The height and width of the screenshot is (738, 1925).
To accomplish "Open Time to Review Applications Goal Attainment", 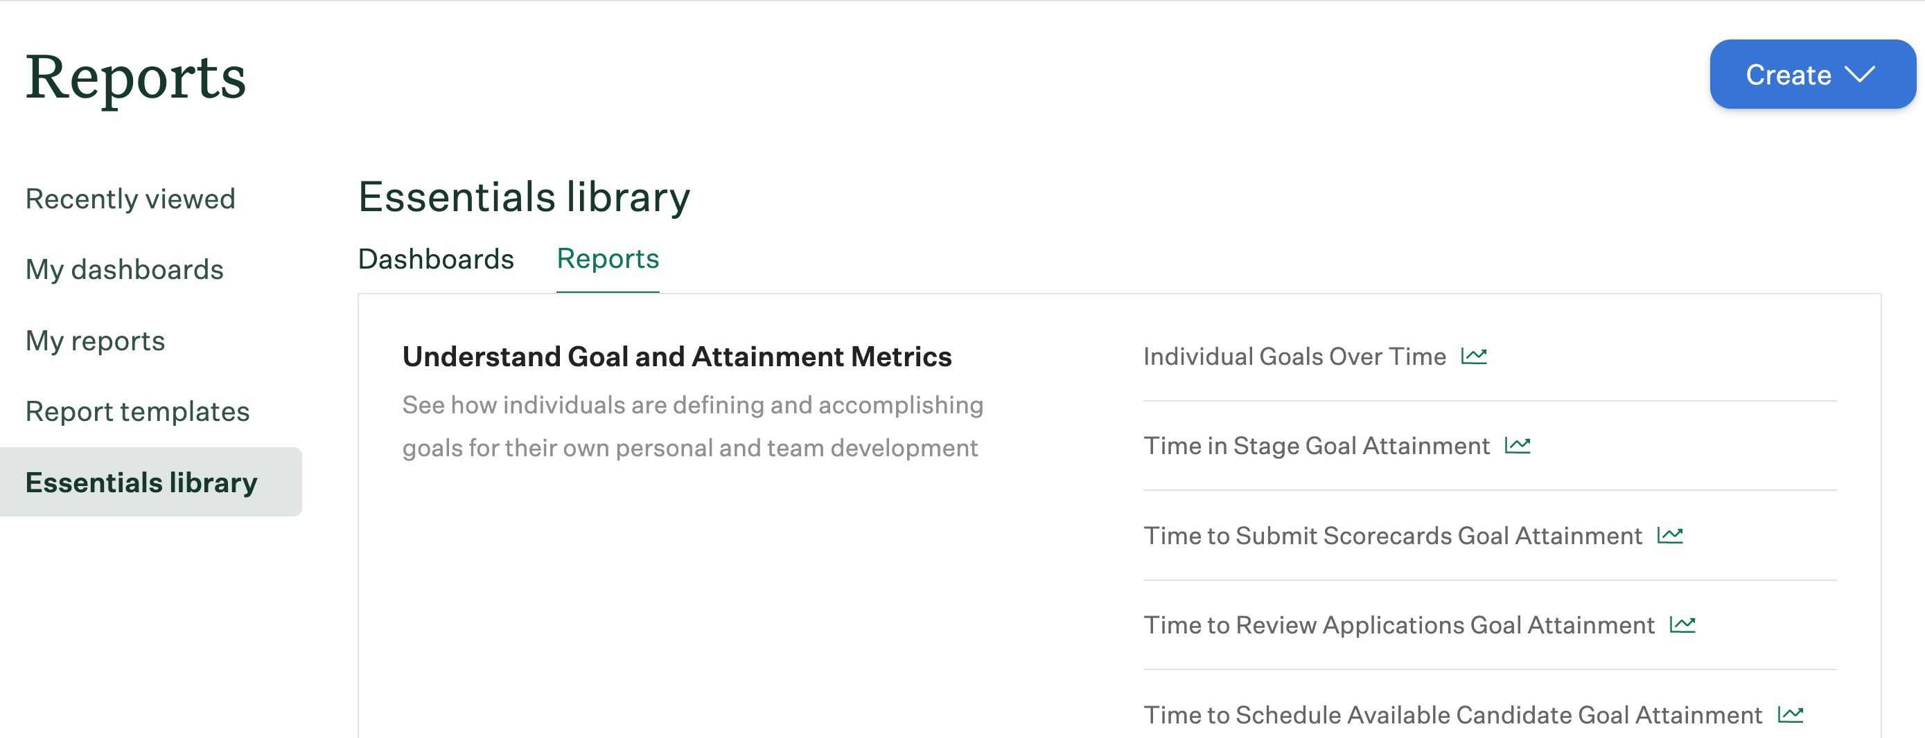I will click(1399, 624).
